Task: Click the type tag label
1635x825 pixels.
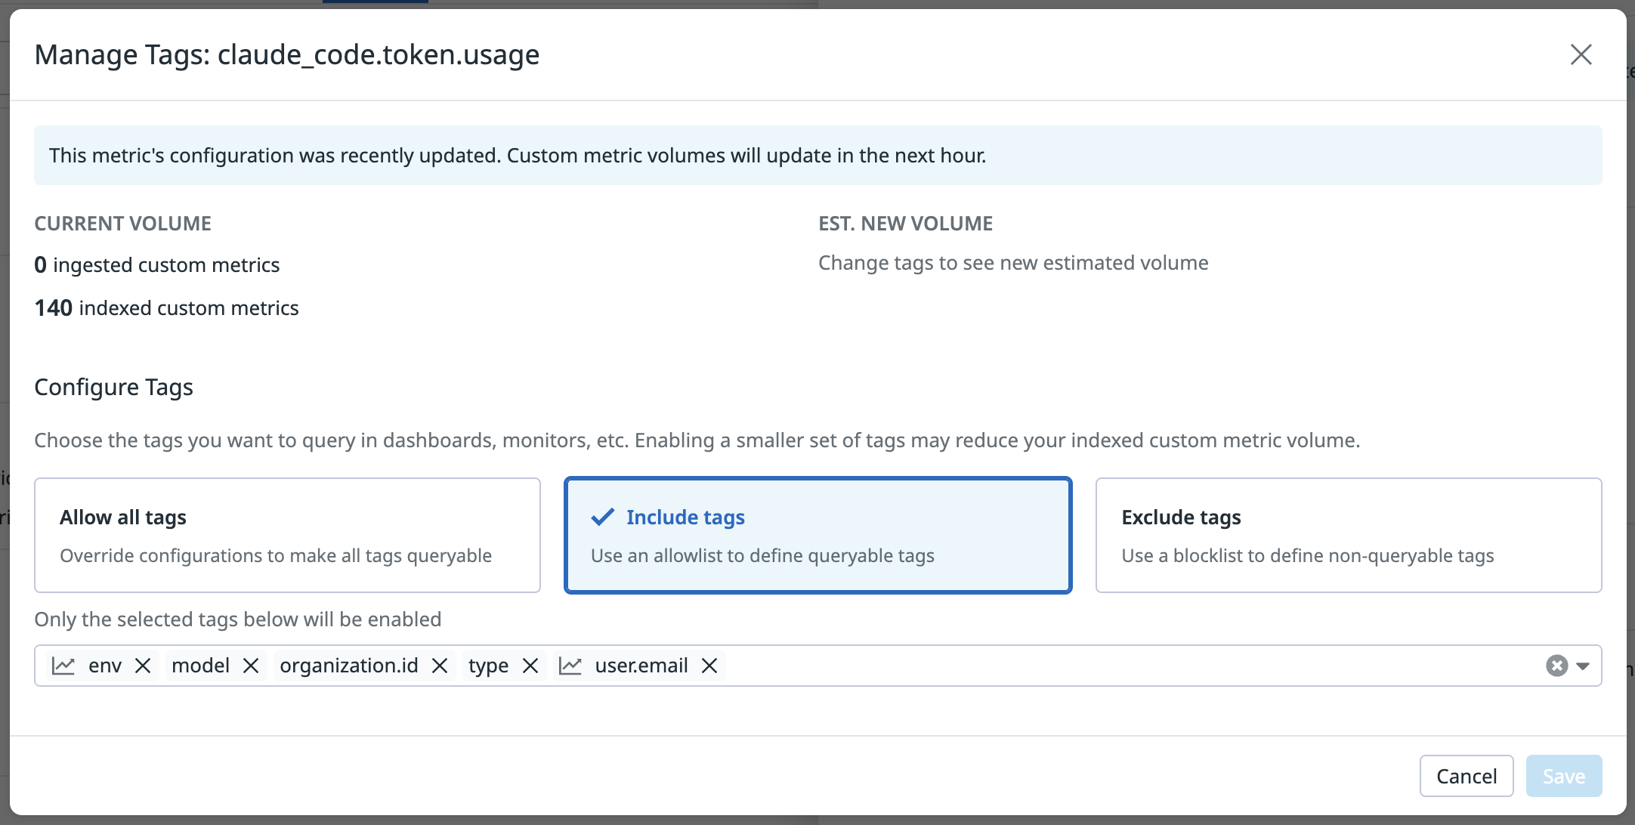Action: point(488,666)
